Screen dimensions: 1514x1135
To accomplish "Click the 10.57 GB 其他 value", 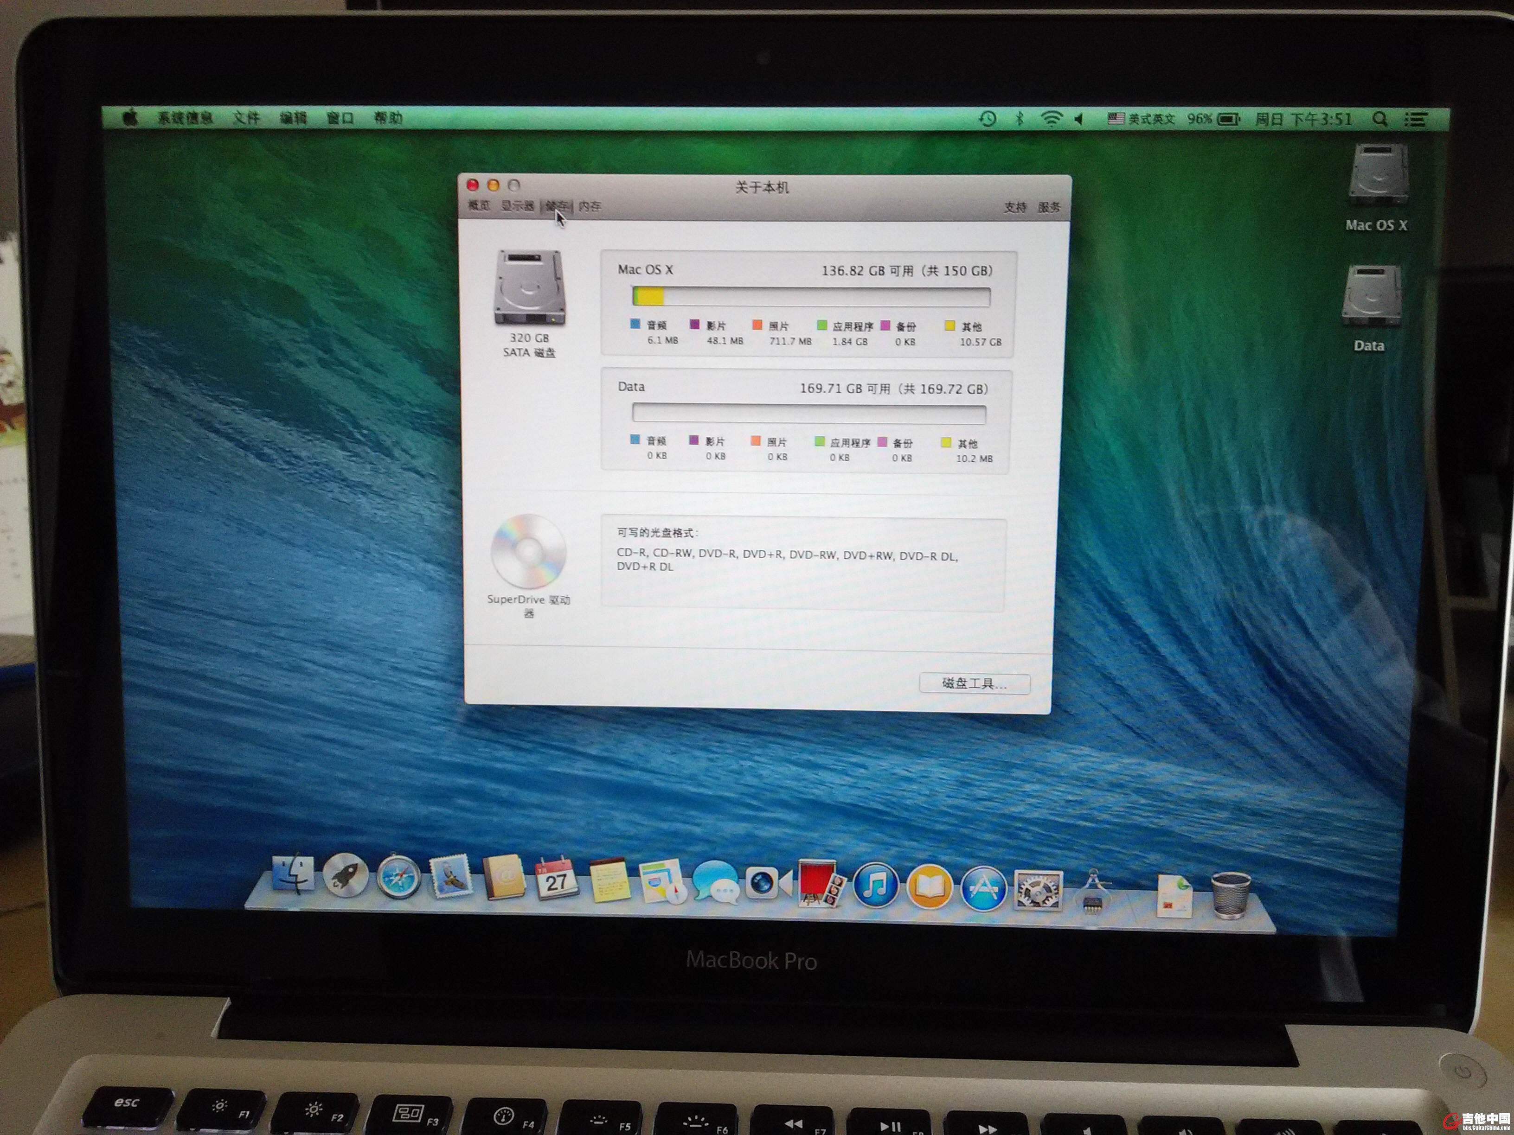I will [x=980, y=342].
